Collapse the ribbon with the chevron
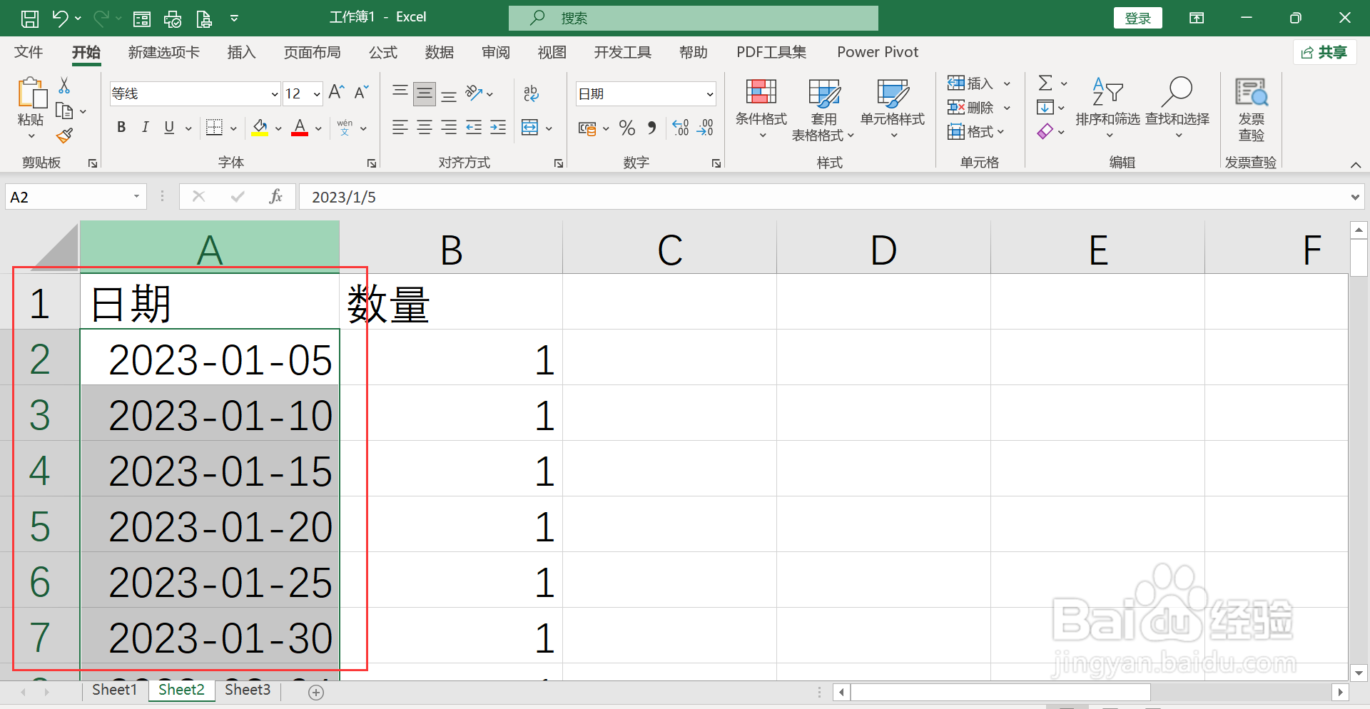The width and height of the screenshot is (1370, 709). (x=1356, y=165)
